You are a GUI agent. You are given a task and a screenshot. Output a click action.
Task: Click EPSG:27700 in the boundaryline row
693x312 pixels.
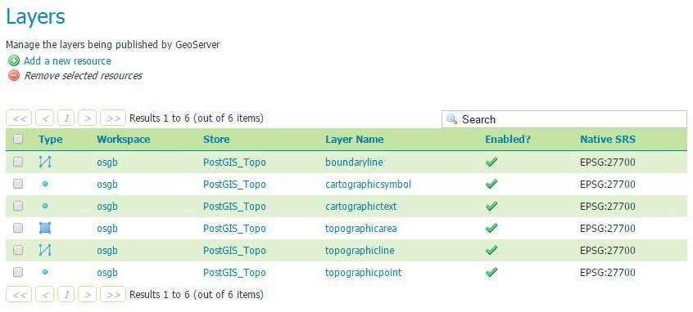tap(608, 163)
